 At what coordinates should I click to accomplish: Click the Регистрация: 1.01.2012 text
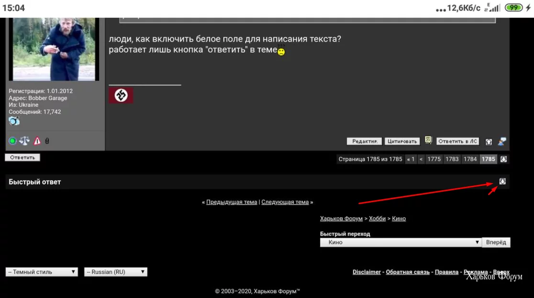(41, 91)
